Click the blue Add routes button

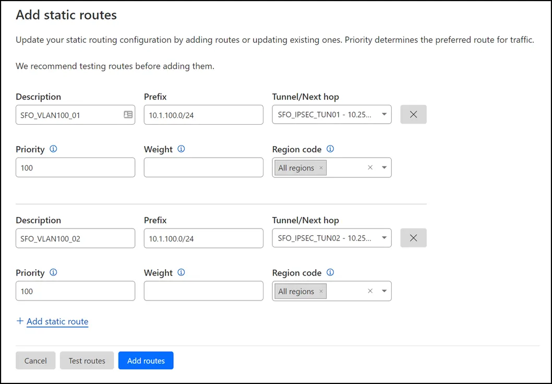[x=146, y=360]
